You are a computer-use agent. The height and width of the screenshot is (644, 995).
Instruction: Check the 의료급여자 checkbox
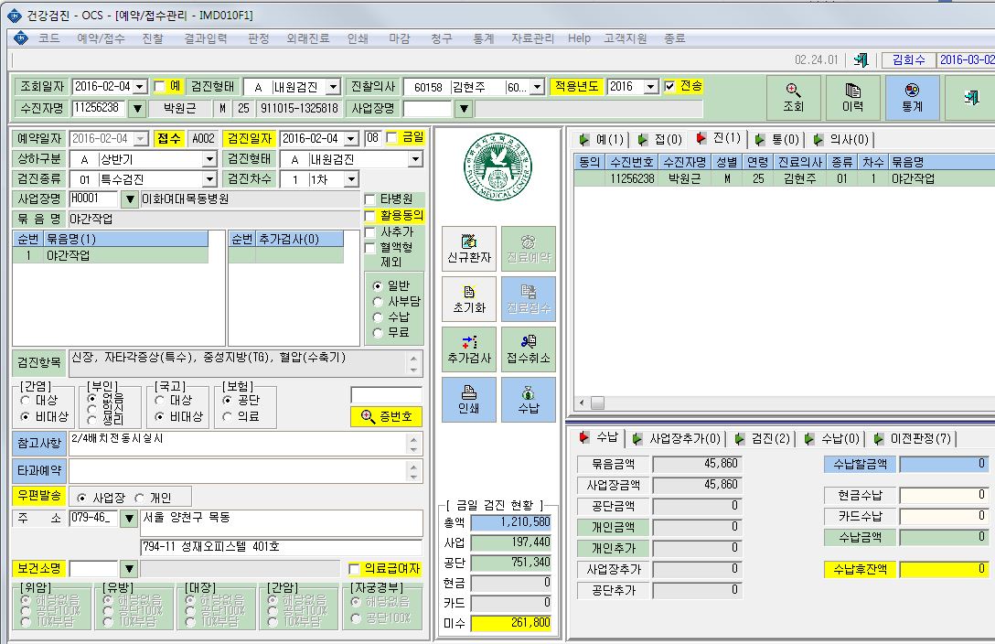(354, 568)
